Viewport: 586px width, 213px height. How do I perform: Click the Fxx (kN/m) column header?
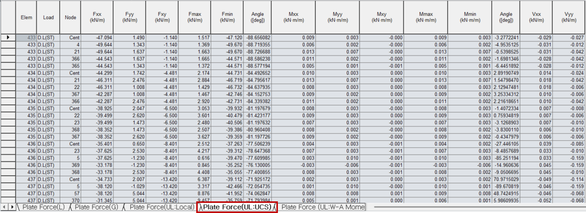97,17
